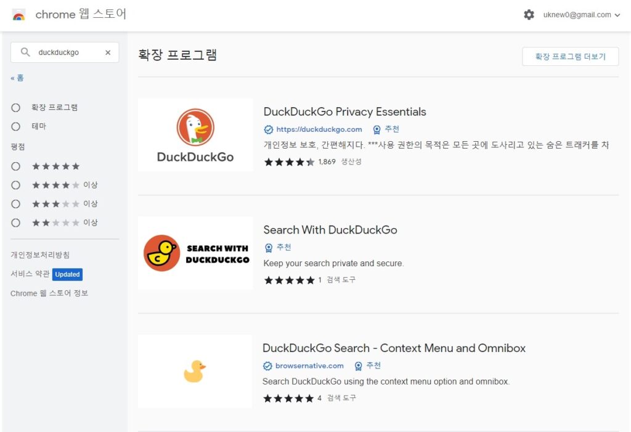The image size is (631, 432).
Task: Open the DuckDuckGo Privacy Essentials title
Action: coord(345,112)
